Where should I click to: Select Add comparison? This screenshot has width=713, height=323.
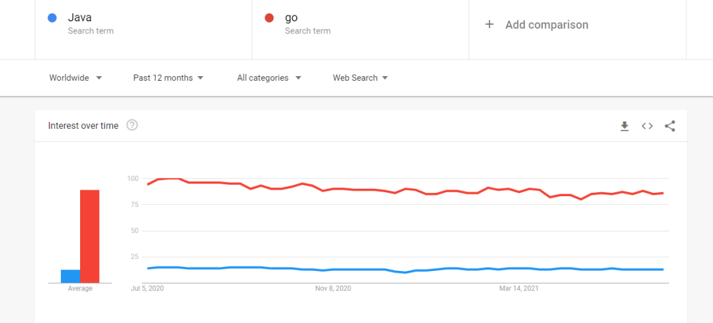(547, 25)
